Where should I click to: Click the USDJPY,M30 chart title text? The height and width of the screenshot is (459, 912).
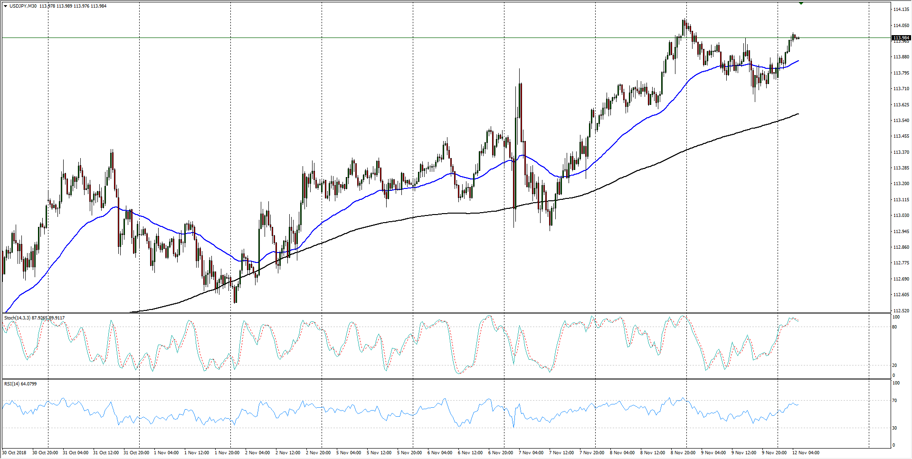23,6
